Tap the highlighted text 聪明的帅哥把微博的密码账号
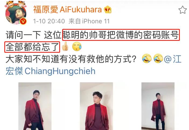The image size is (189, 130). (121, 35)
